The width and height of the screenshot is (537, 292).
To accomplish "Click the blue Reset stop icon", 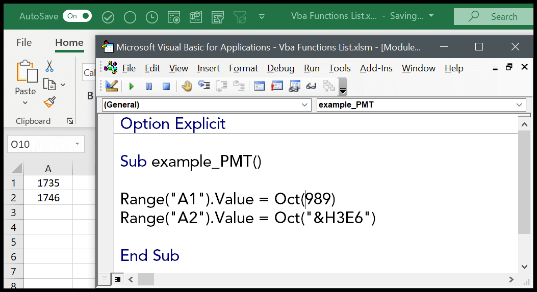I will 166,86.
